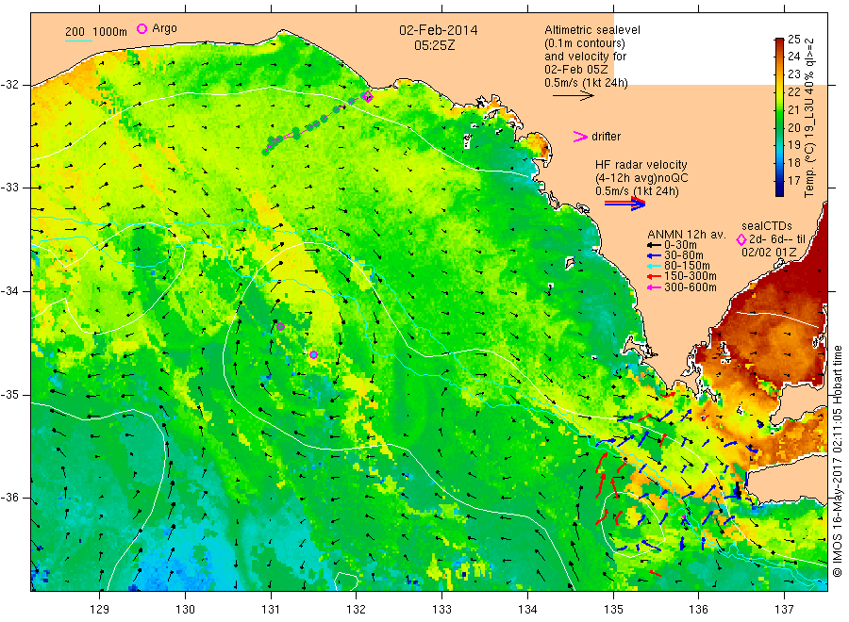Click the 137 longitude axis label

[784, 610]
